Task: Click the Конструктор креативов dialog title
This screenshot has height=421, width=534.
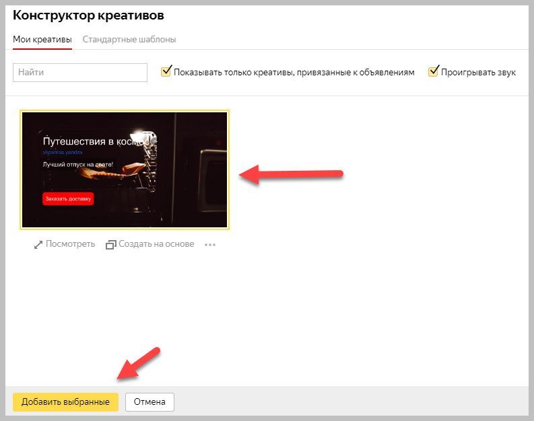Action: (88, 15)
